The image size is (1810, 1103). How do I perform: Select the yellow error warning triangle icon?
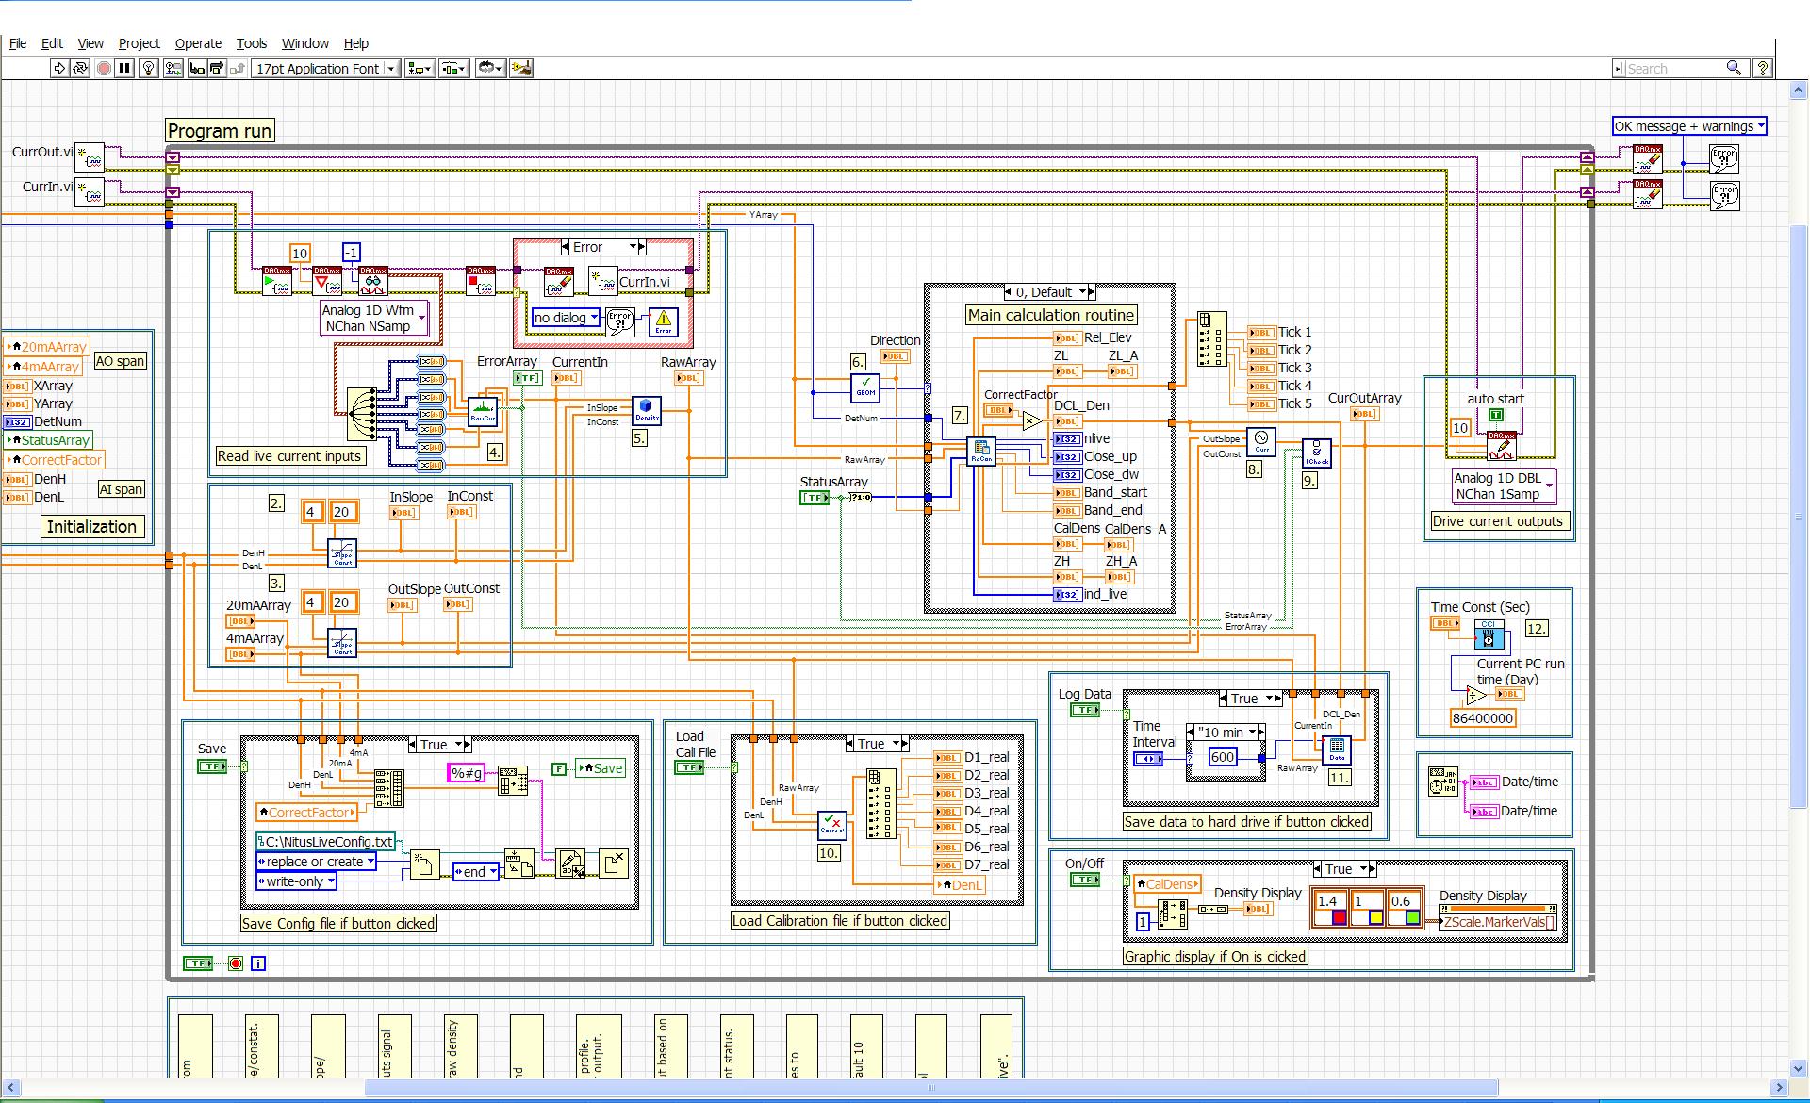click(663, 322)
